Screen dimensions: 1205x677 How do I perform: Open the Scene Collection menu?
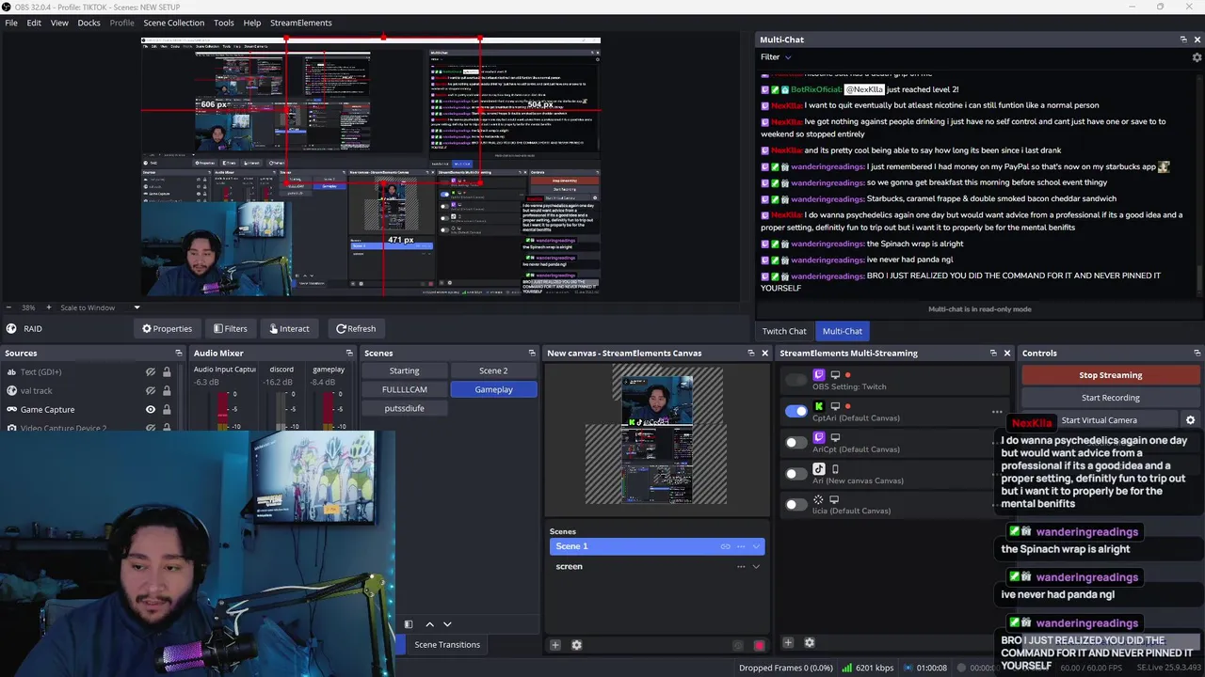point(173,23)
